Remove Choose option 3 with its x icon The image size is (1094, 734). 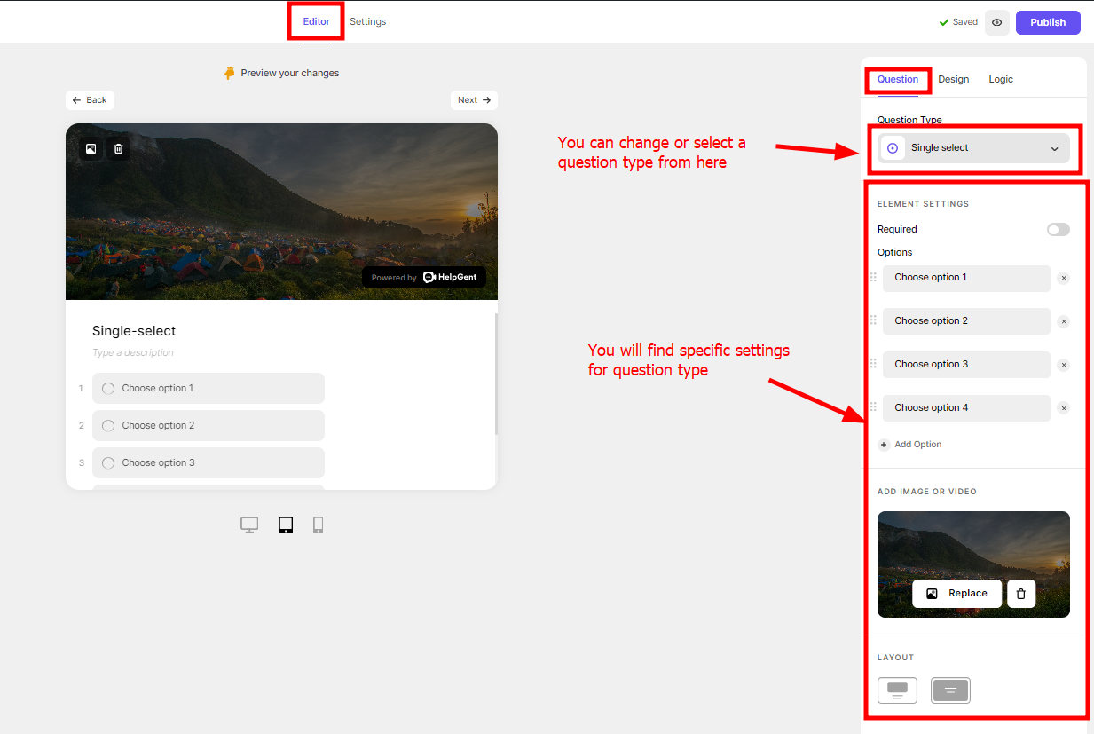[x=1063, y=365]
